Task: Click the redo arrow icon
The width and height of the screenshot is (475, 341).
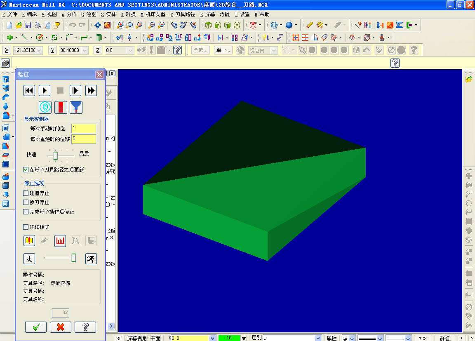Action: click(82, 25)
